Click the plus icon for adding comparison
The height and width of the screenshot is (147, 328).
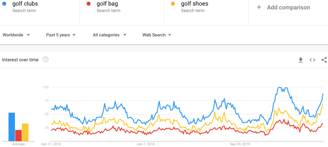tap(259, 7)
